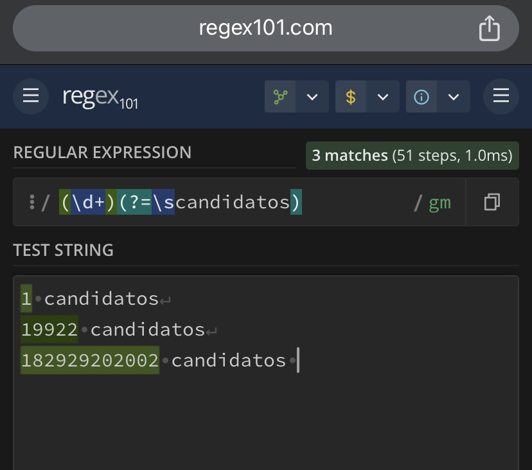
Task: Open the gm regex flags selector
Action: [439, 203]
